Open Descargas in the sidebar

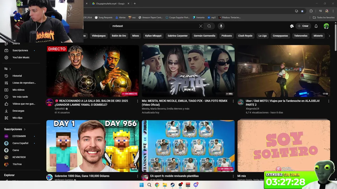18,111
